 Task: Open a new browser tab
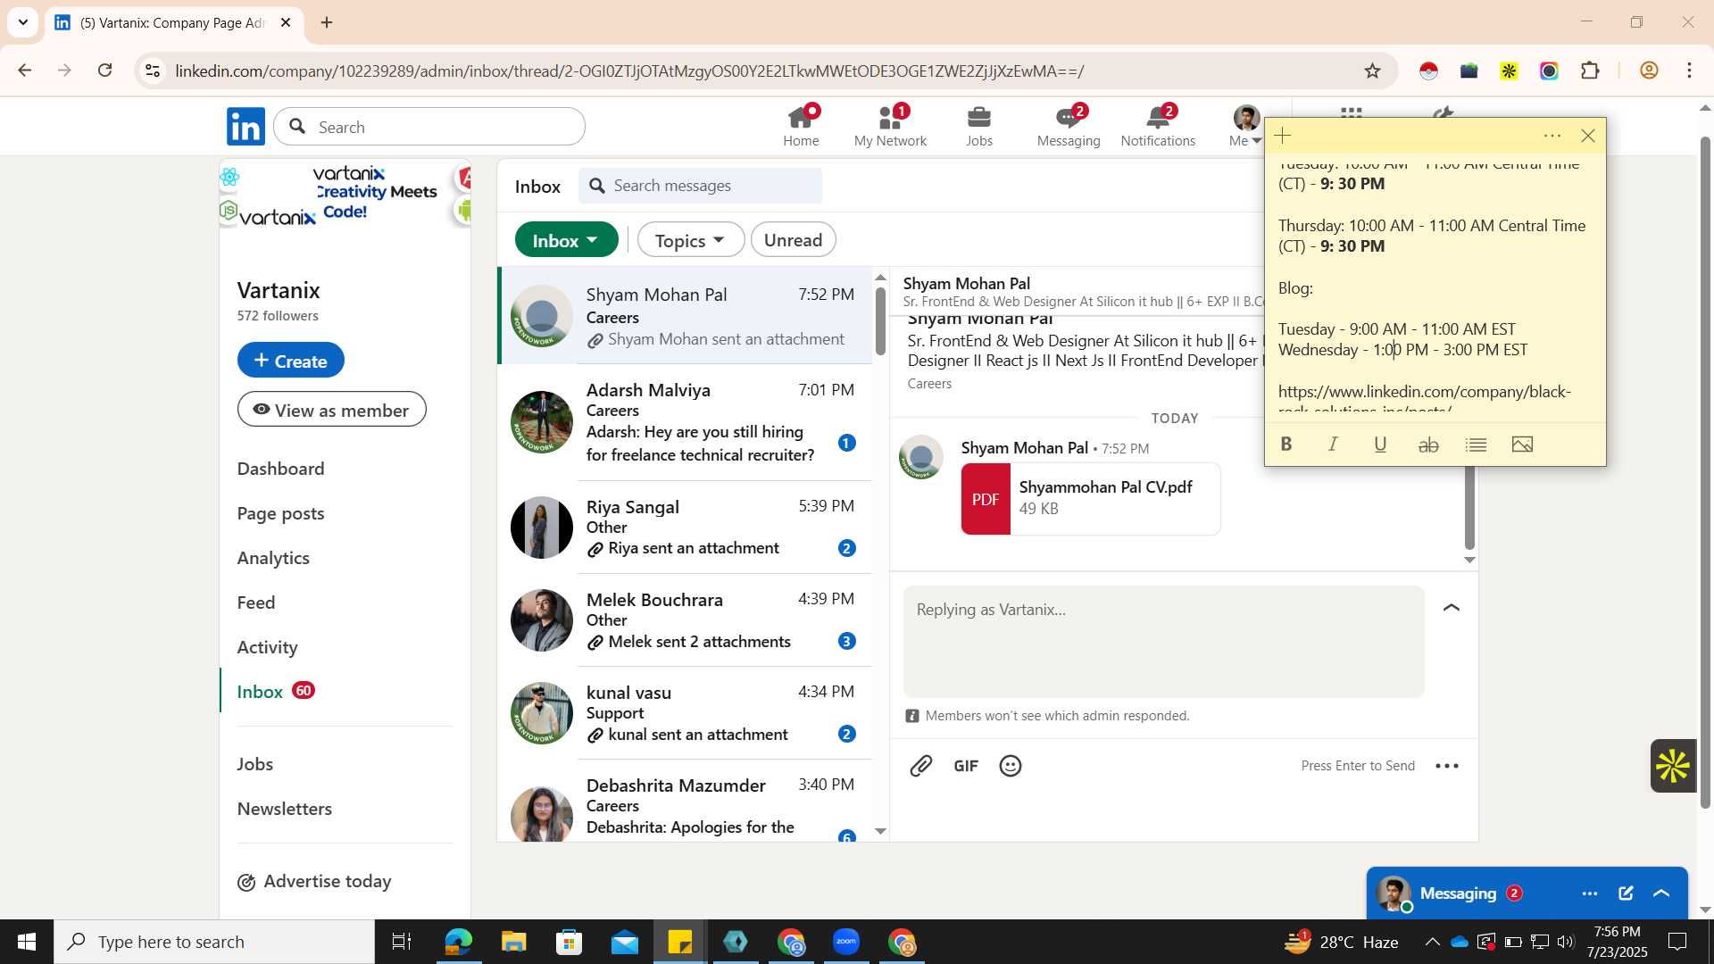[327, 22]
